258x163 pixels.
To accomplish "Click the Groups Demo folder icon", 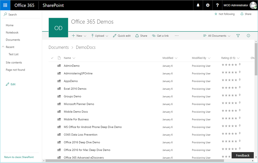I will coord(59,96).
